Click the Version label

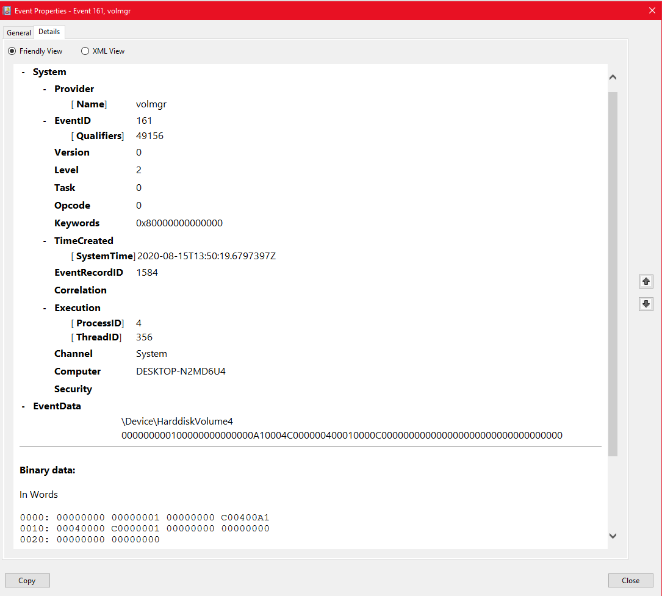click(x=72, y=153)
